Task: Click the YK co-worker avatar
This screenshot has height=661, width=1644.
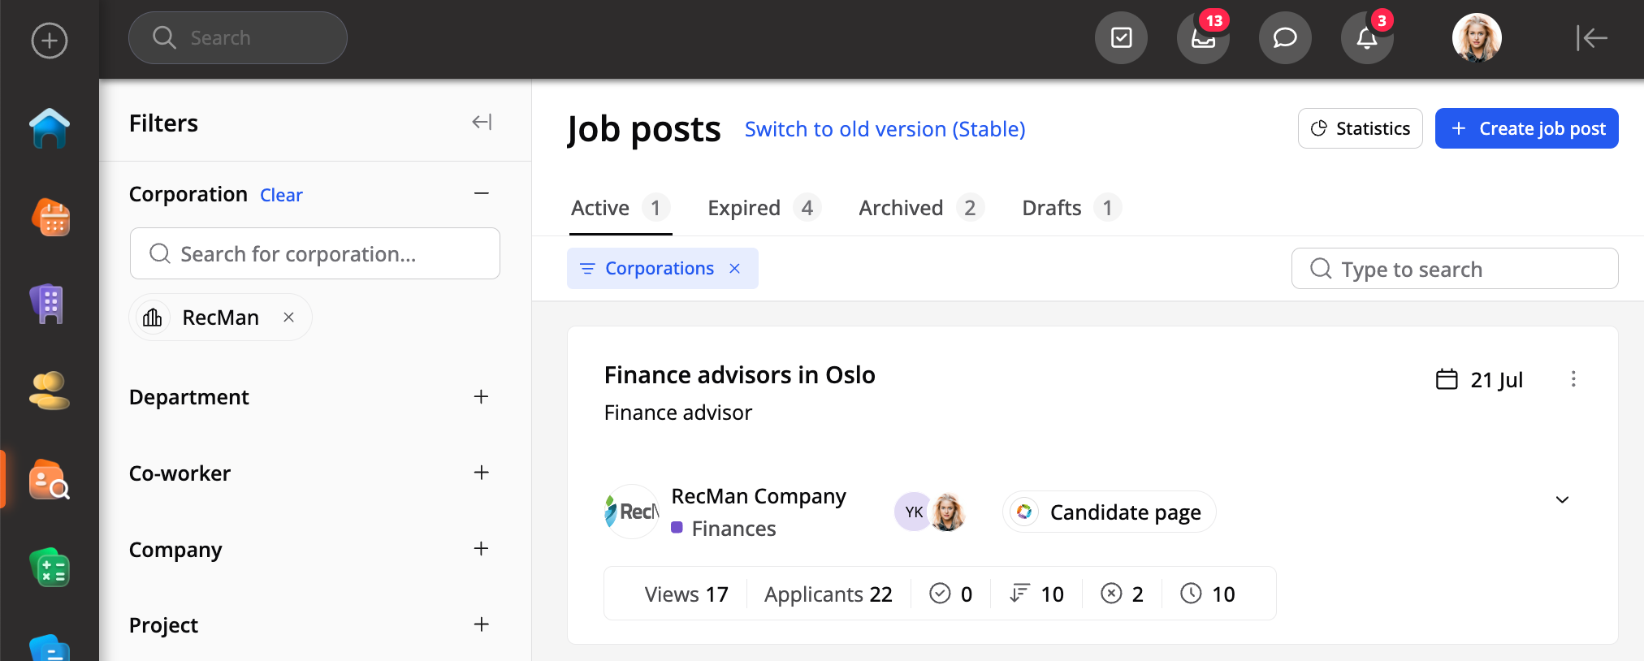Action: click(x=914, y=512)
